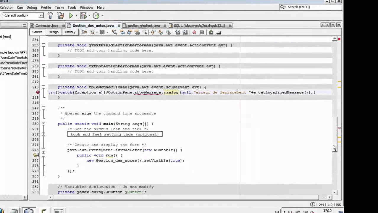Screen dimensions: 378x213
Task: Open the Debug Project dropdown arrow
Action: pyautogui.click(x=89, y=15)
